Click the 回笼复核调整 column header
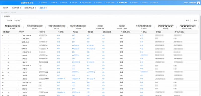The height and width of the screenshot is (96, 201). [107, 32]
